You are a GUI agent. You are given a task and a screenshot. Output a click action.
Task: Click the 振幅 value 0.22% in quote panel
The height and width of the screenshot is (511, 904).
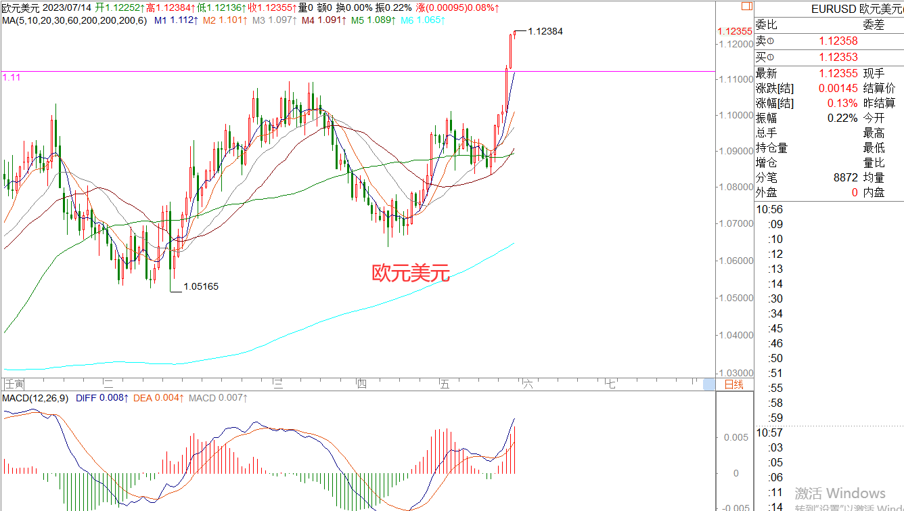click(842, 118)
